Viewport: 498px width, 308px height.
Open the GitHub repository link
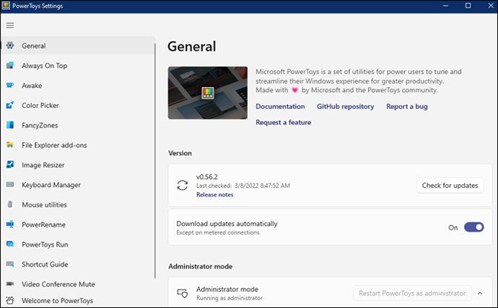345,107
